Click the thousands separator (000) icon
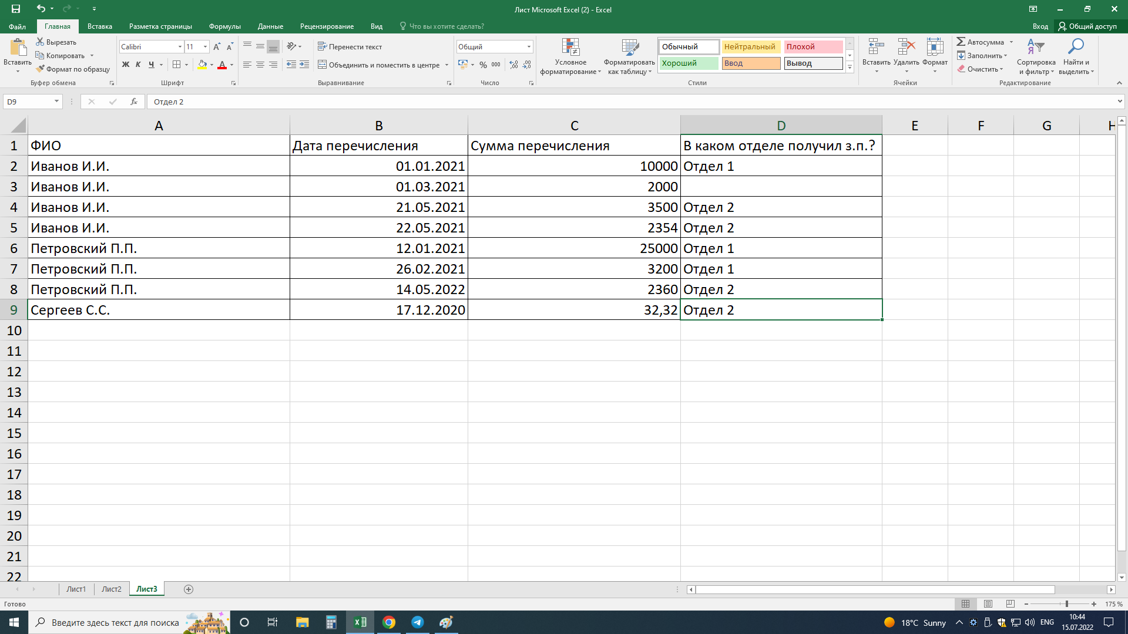This screenshot has height=634, width=1128. [496, 65]
